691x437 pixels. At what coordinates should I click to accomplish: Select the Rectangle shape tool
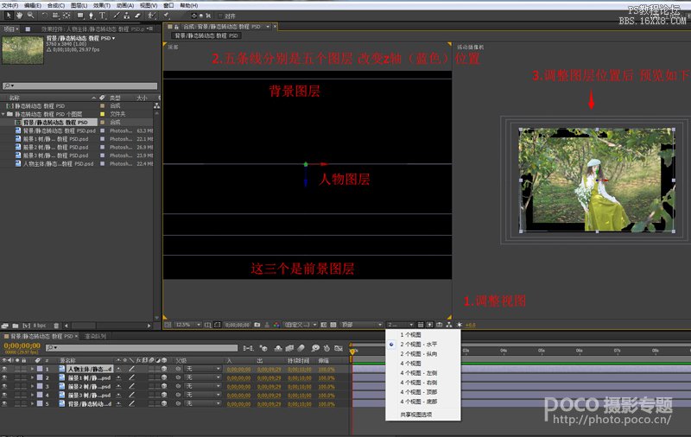pyautogui.click(x=80, y=16)
